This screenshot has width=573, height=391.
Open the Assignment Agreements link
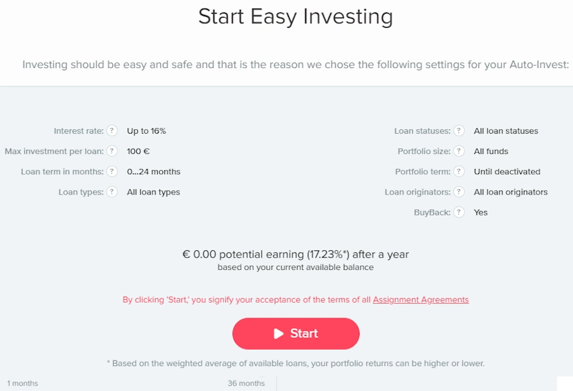(x=420, y=300)
